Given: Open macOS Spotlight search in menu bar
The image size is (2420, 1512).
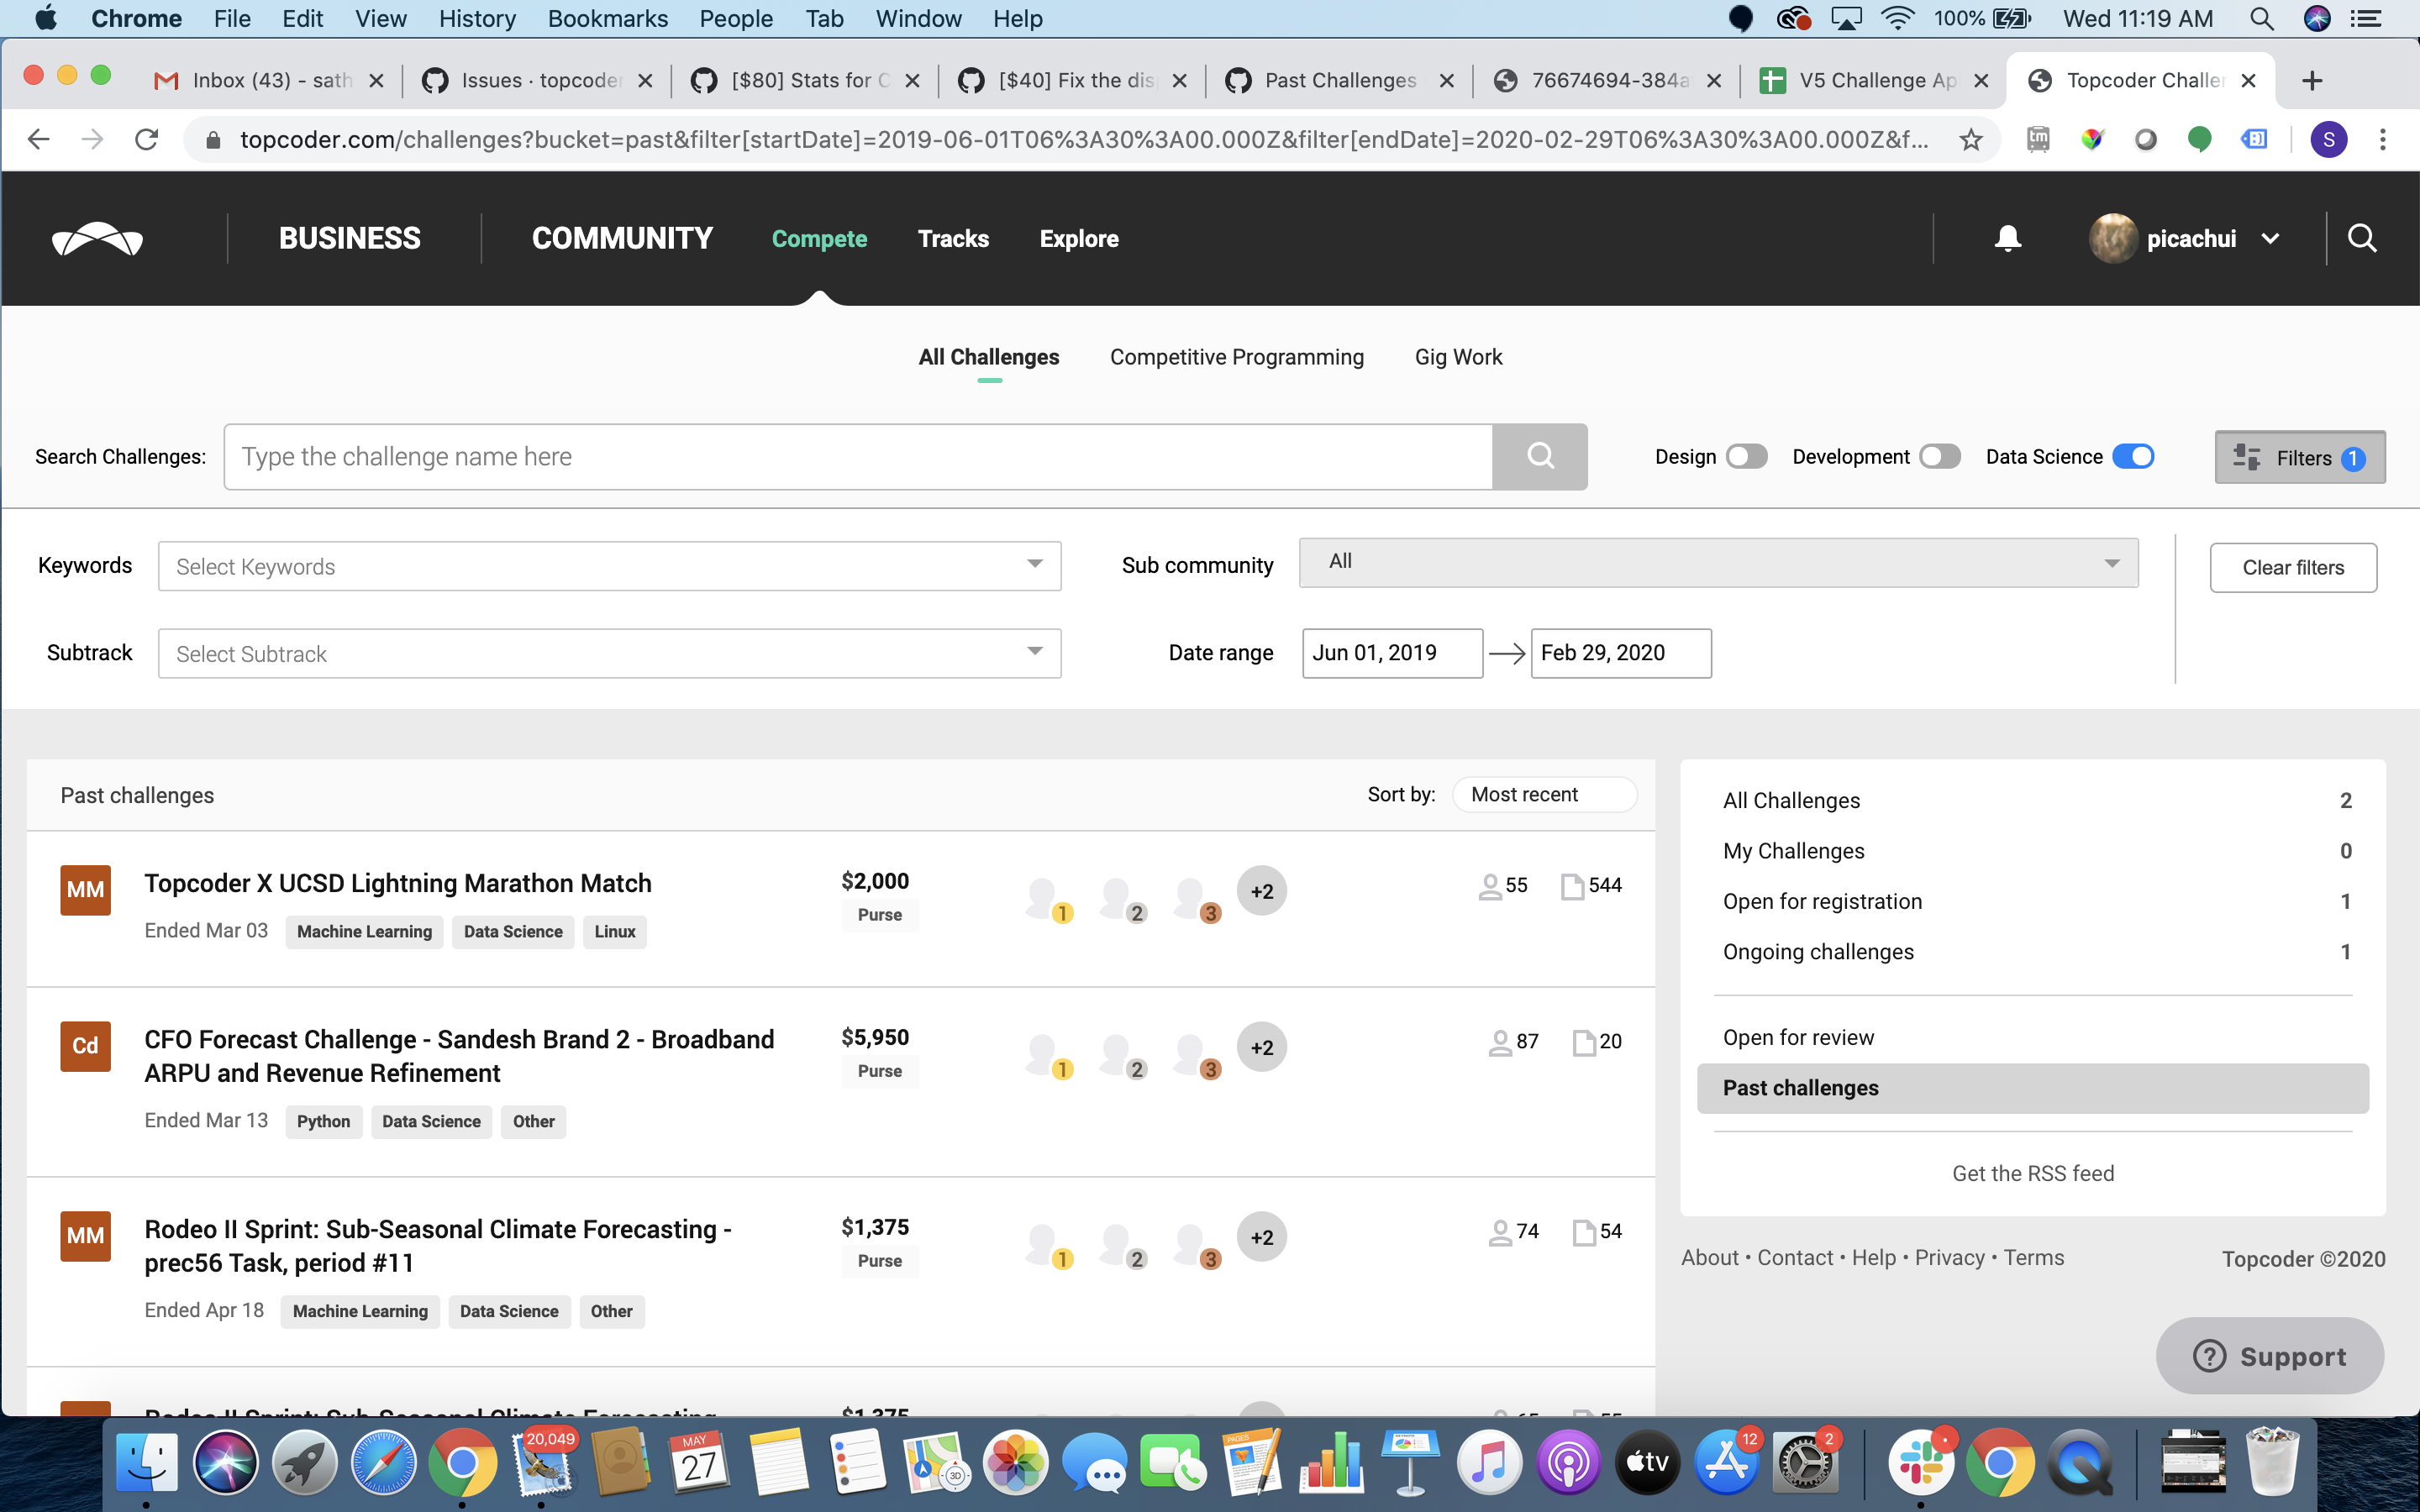Looking at the screenshot, I should point(2262,18).
